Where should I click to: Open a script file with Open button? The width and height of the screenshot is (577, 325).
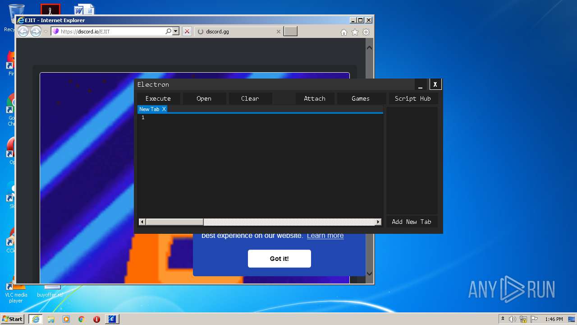204,98
